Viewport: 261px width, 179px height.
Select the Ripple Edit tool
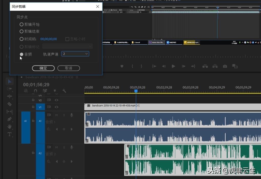tap(9, 96)
